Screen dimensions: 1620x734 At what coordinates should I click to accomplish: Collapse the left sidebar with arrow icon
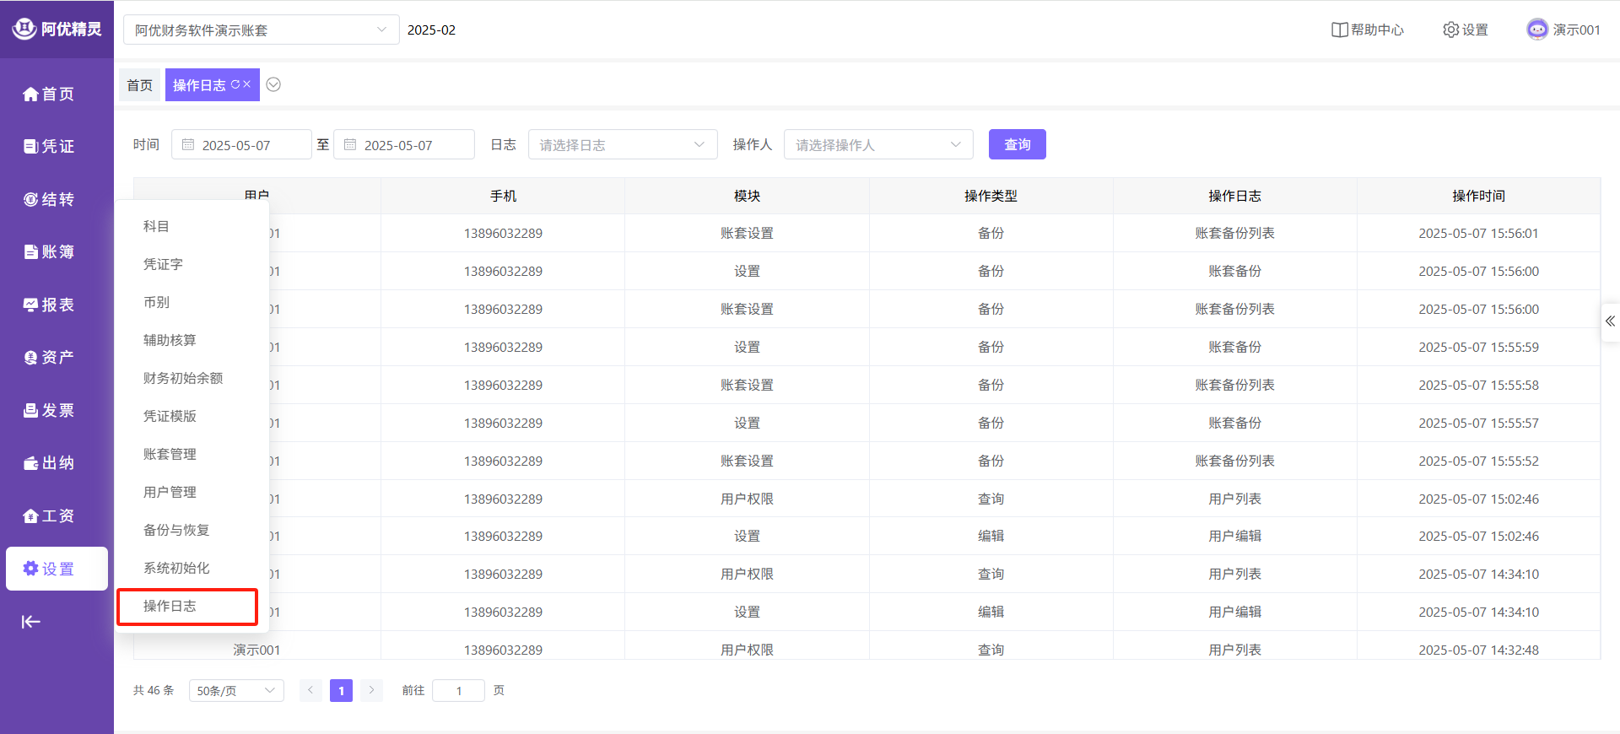pyautogui.click(x=31, y=622)
